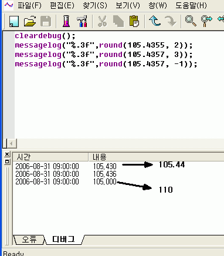Click the magnifying glass Find icon
The image size is (224, 256).
[191, 21]
